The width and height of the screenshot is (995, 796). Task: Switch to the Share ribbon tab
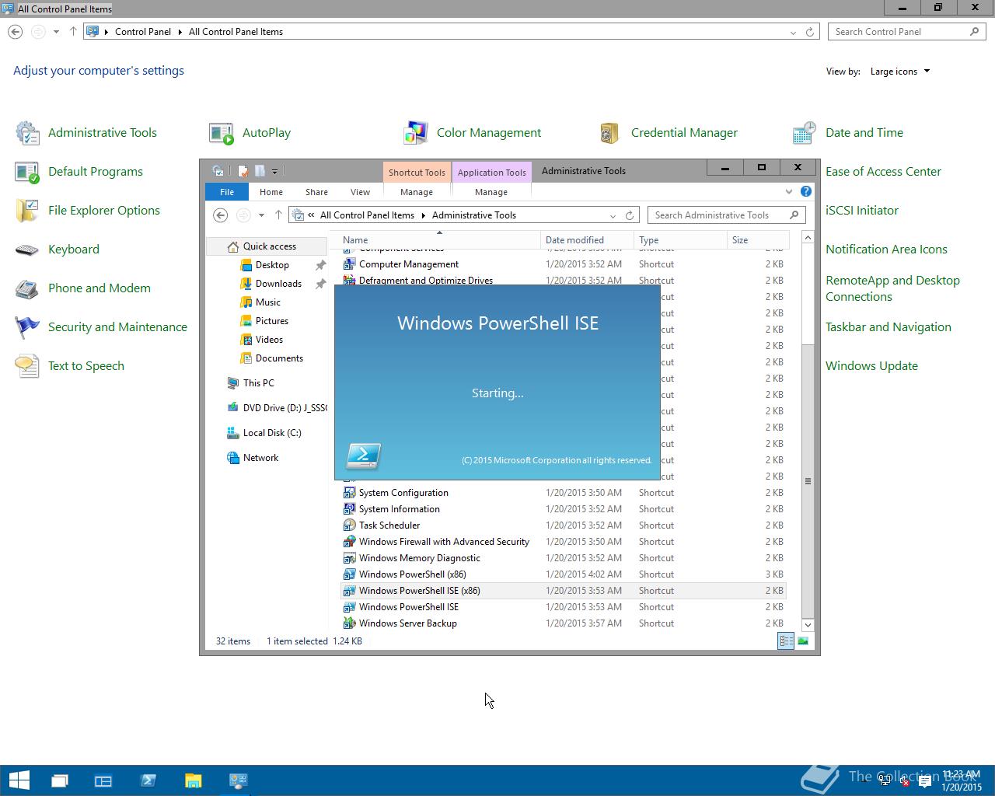(x=316, y=192)
